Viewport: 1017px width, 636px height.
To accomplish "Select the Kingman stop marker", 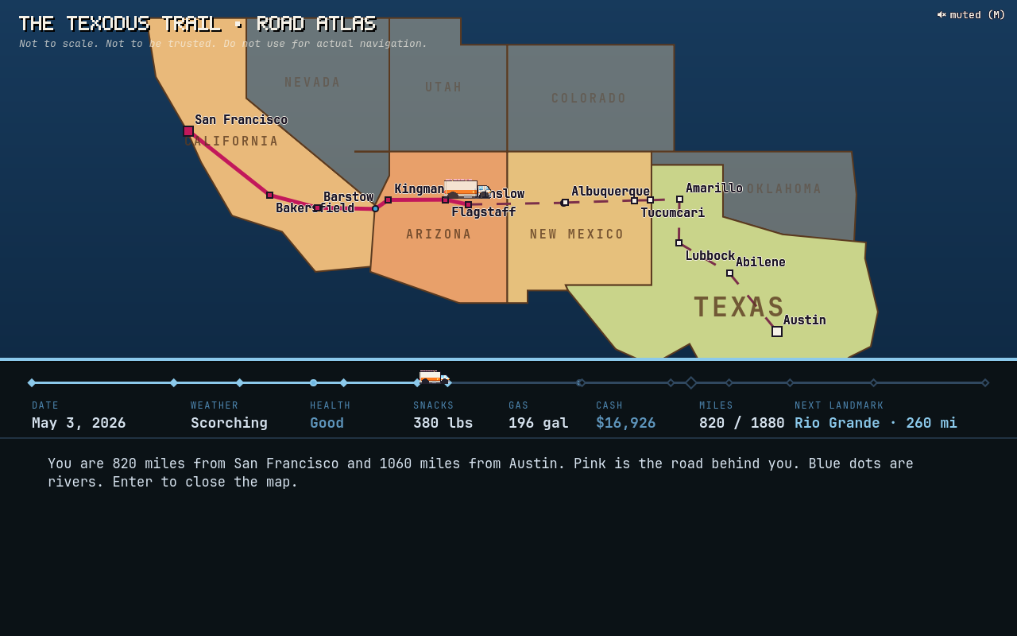I will (x=389, y=200).
